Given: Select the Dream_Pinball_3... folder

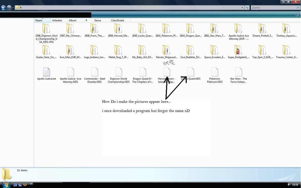Looking at the screenshot, I should click(x=262, y=30).
